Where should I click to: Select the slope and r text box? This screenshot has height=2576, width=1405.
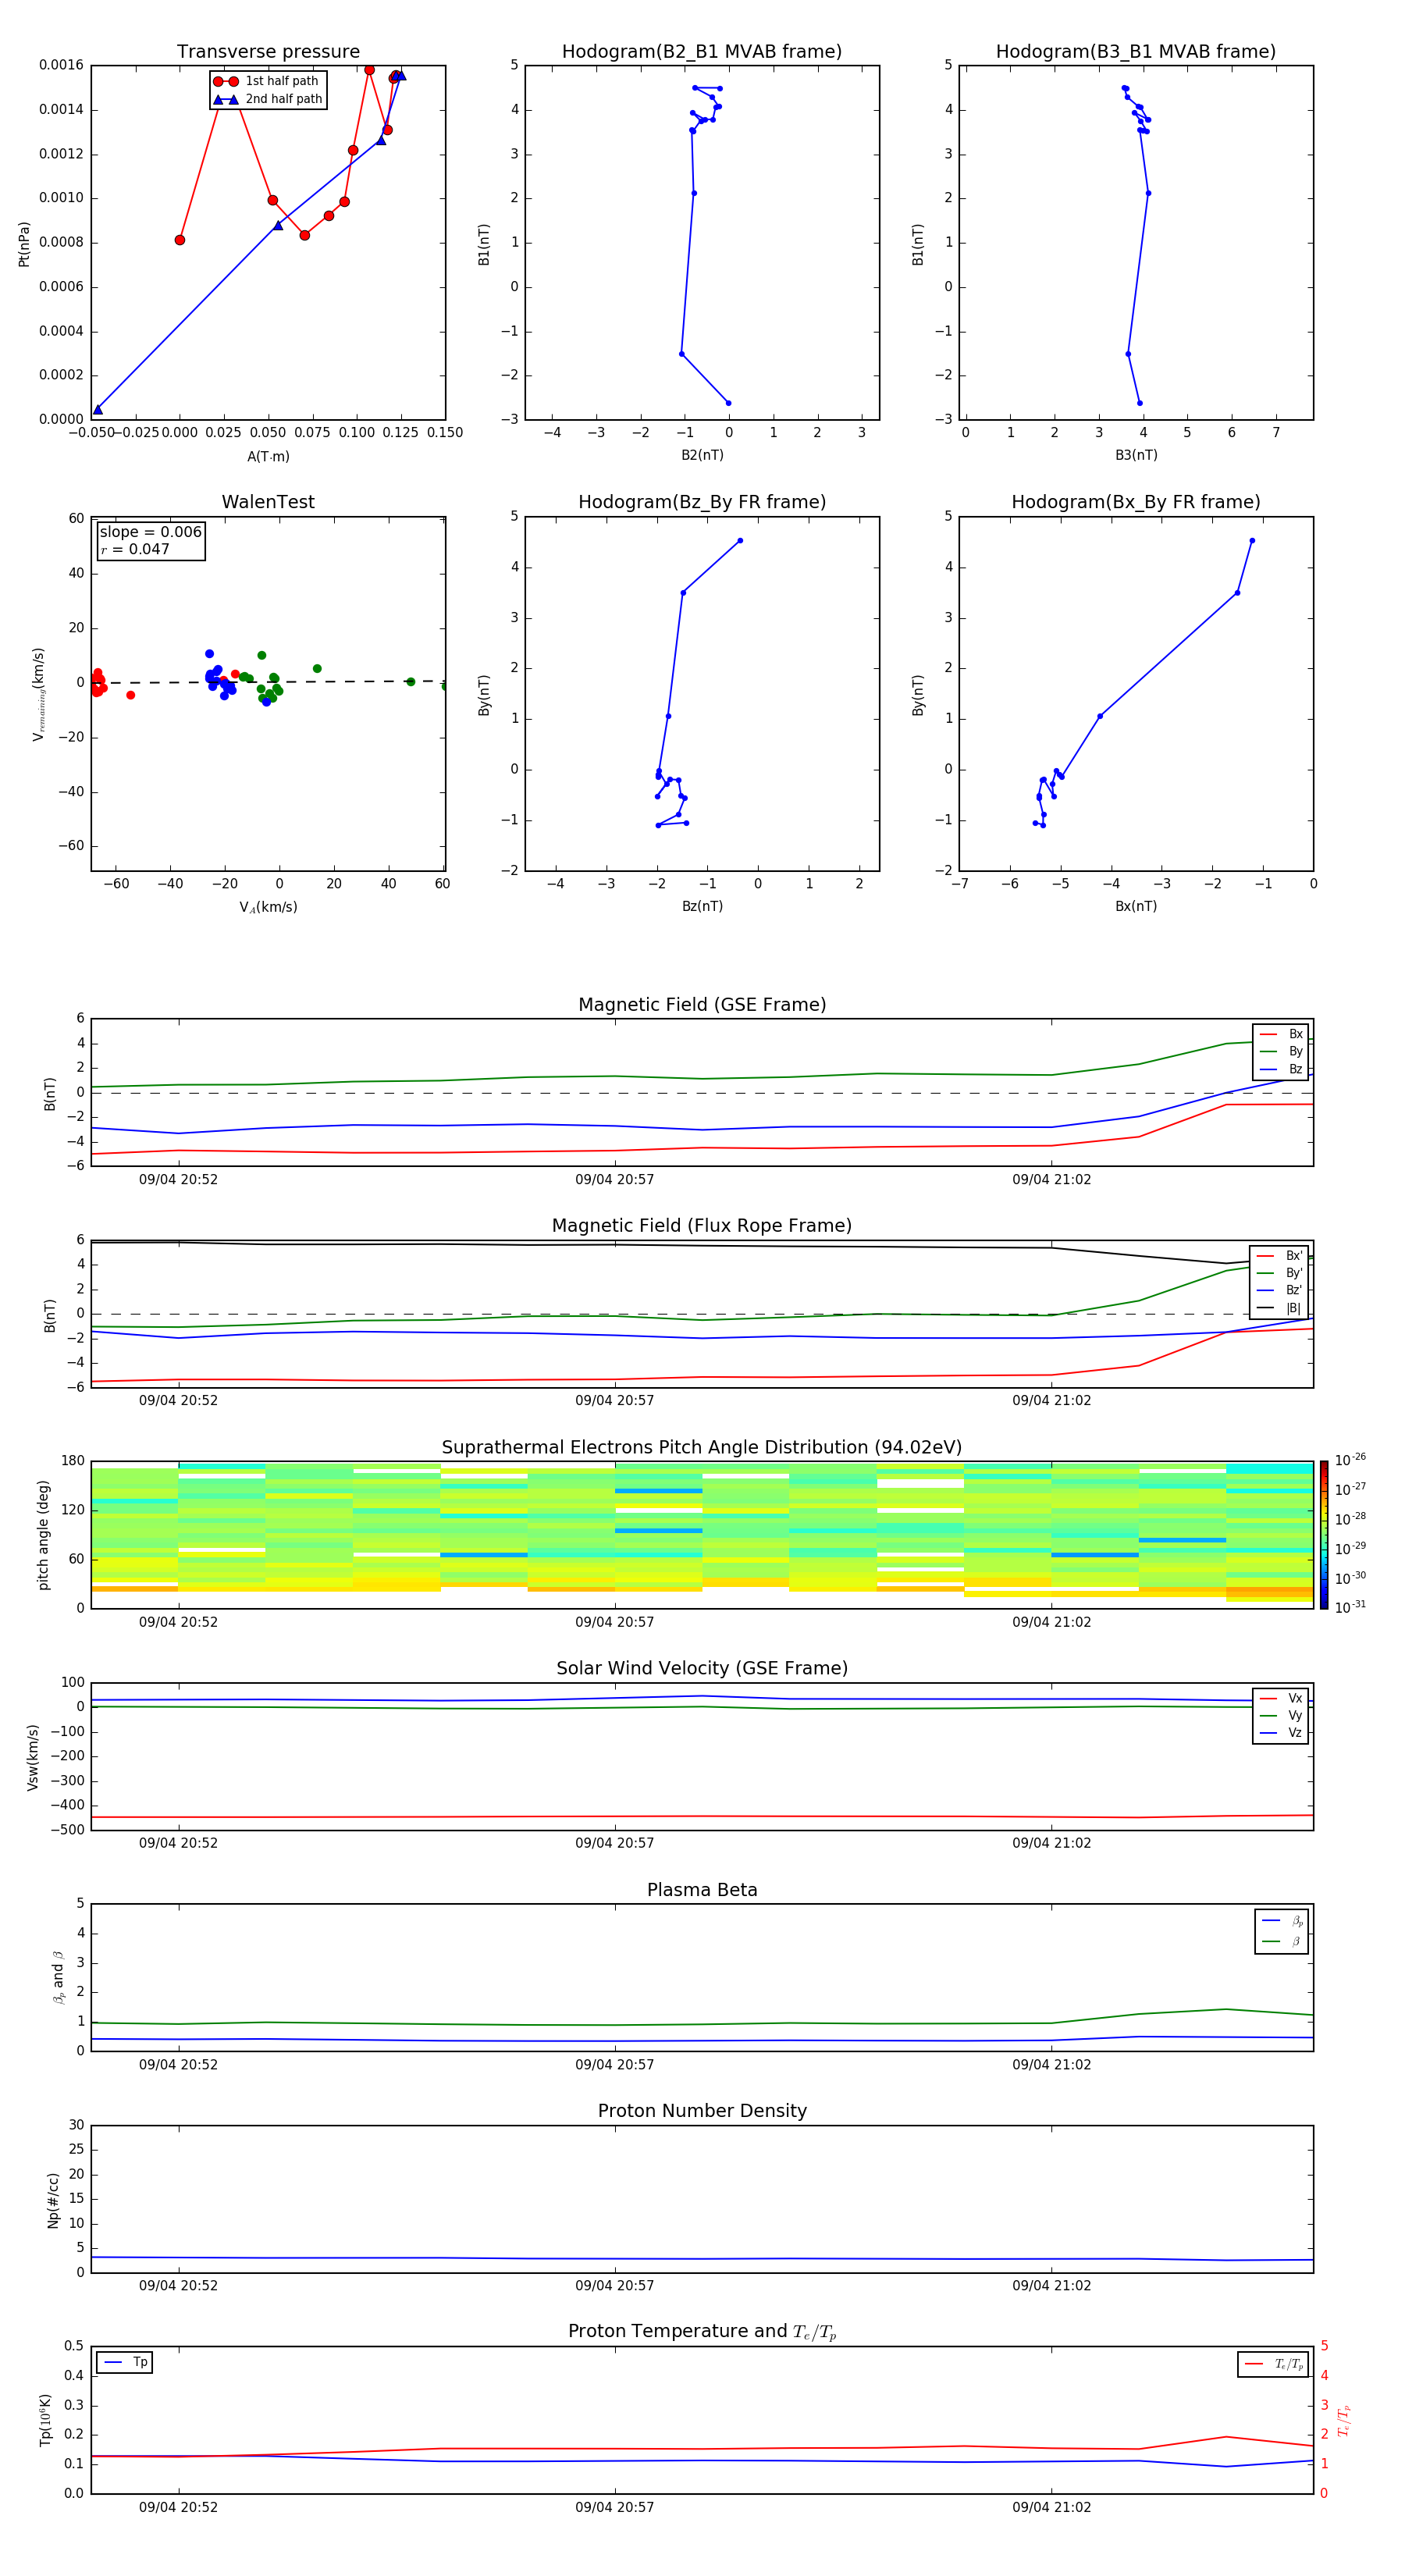point(151,540)
